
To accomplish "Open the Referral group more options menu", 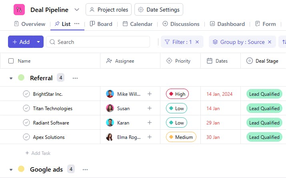I will click(75, 78).
